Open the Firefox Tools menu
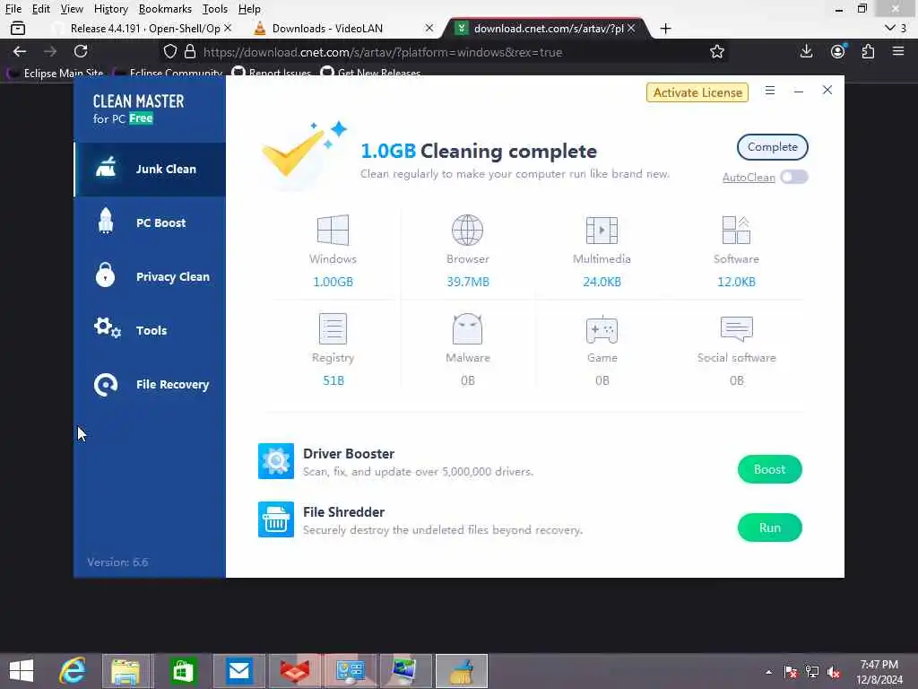Viewport: 918px width, 689px height. [215, 9]
